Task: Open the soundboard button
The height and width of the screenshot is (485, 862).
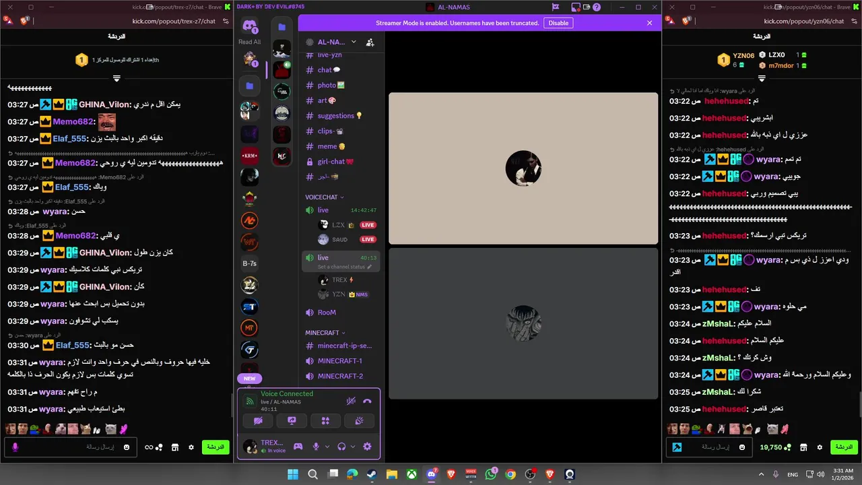Action: coord(359,420)
